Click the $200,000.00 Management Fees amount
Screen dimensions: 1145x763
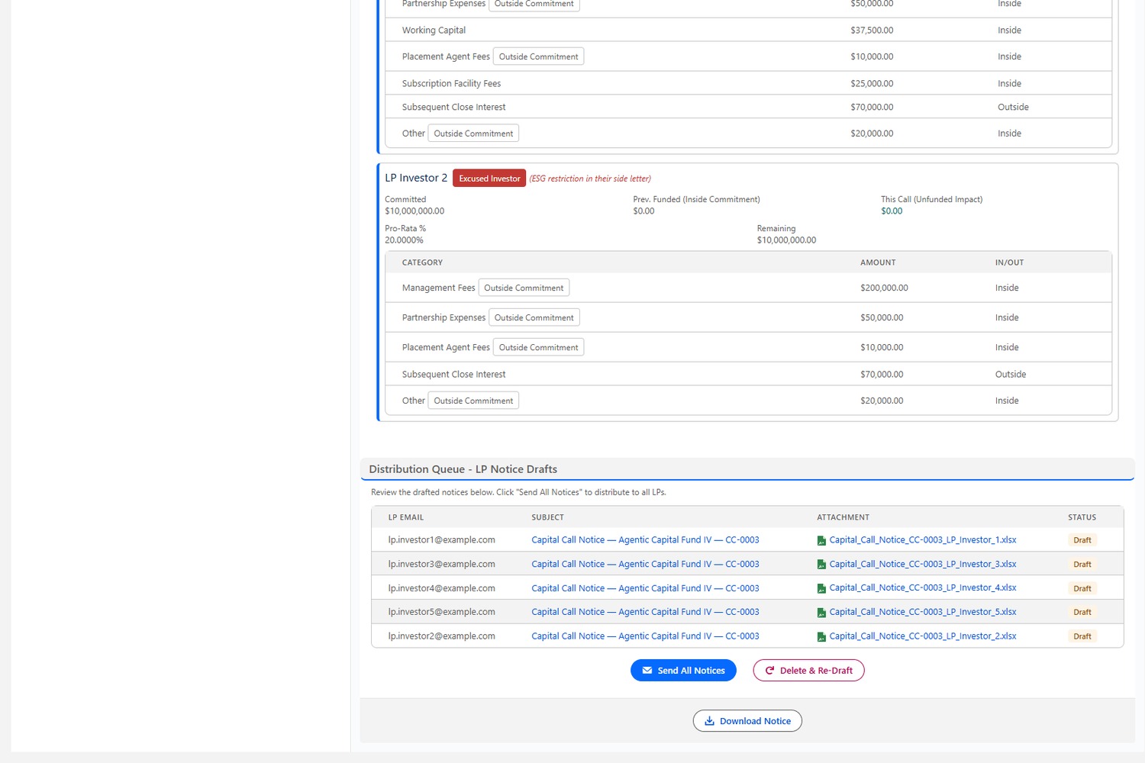pyautogui.click(x=884, y=288)
